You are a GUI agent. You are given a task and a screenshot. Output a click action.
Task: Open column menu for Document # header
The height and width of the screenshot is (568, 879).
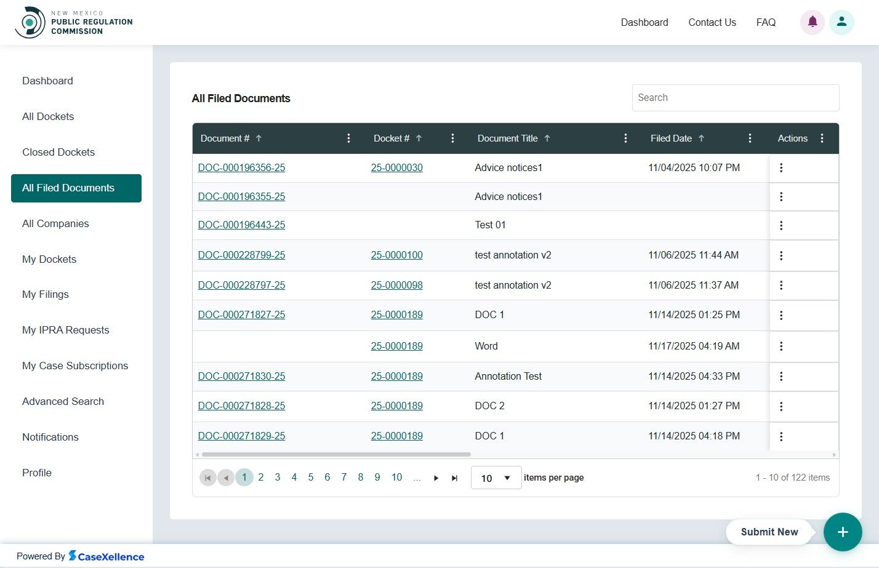348,138
